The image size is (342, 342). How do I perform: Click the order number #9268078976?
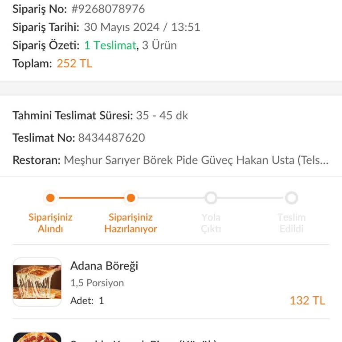[x=108, y=9]
